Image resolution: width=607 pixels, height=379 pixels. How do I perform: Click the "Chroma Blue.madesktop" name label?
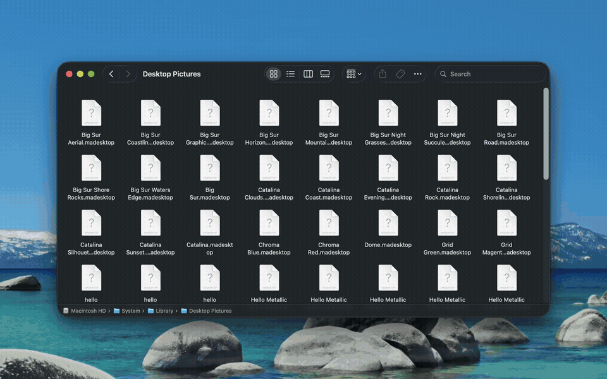tap(269, 249)
